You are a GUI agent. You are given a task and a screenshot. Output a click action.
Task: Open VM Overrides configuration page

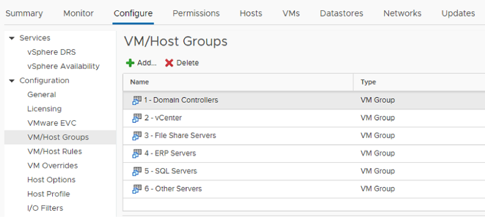(52, 166)
